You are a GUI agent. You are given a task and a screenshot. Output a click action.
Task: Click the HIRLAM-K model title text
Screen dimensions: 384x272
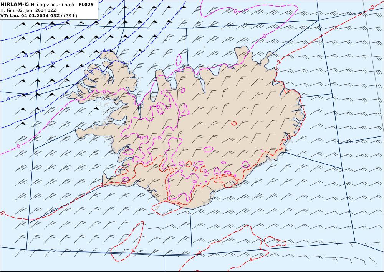pyautogui.click(x=15, y=5)
